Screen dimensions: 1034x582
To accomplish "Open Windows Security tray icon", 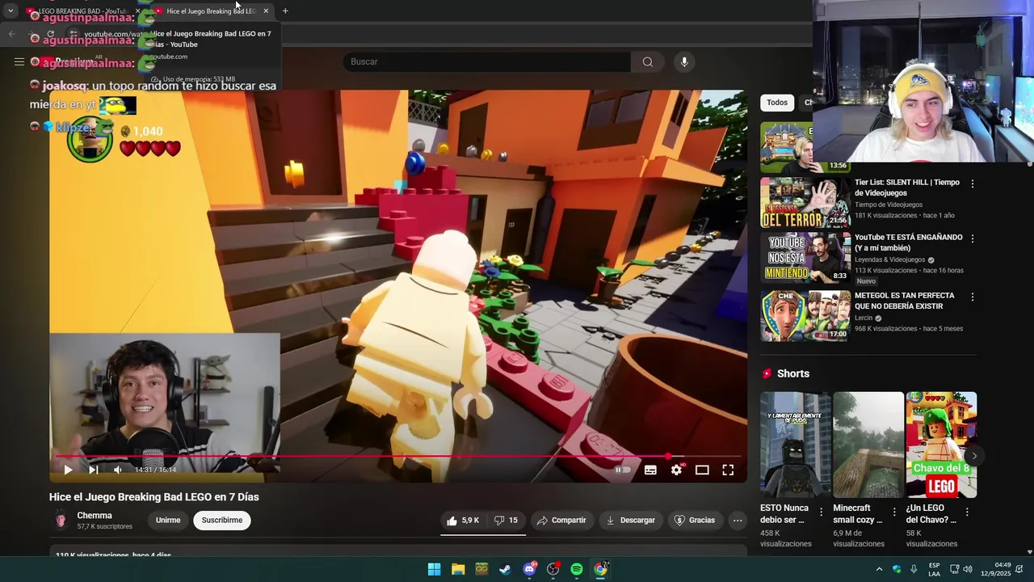I will 897,569.
